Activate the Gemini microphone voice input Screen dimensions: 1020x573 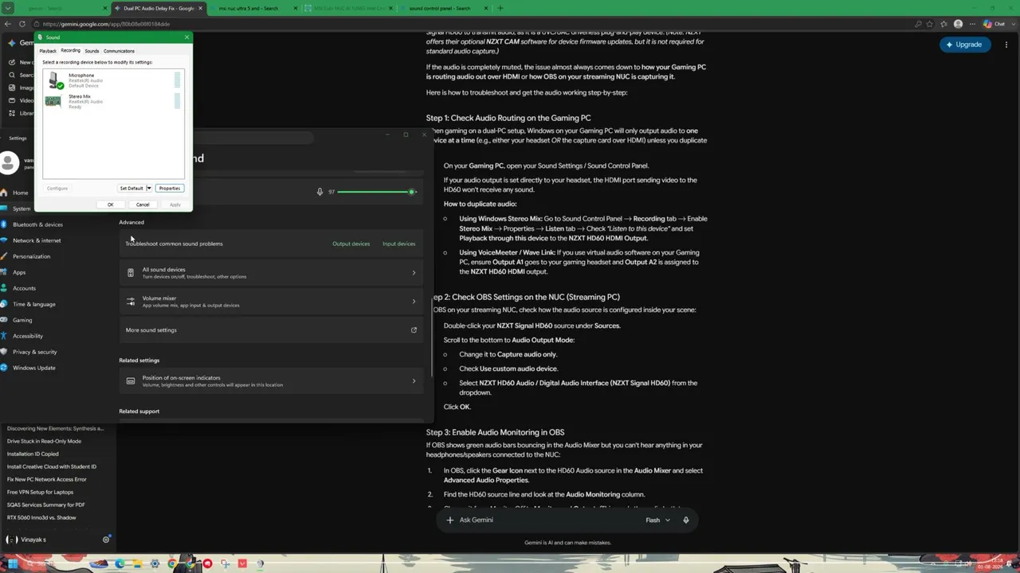(x=685, y=520)
